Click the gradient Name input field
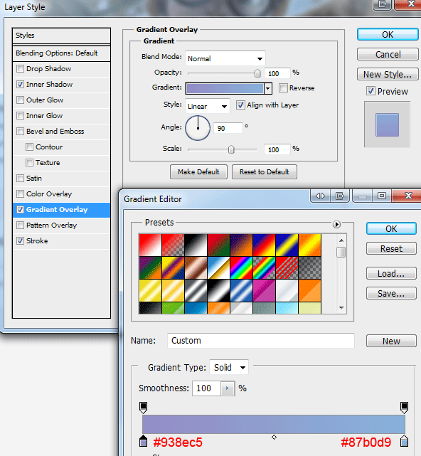 (x=261, y=341)
